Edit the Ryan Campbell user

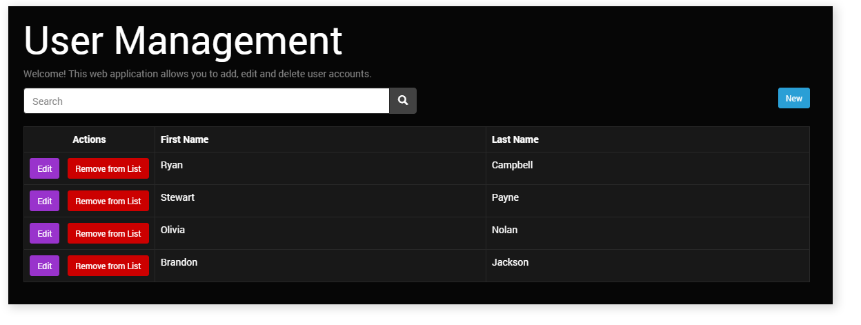(x=44, y=168)
